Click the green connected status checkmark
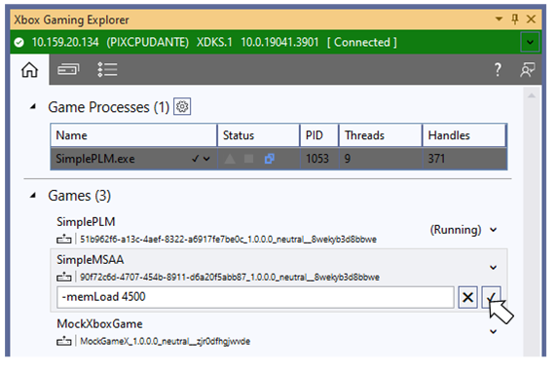Viewport: 557px width, 374px height. point(19,43)
